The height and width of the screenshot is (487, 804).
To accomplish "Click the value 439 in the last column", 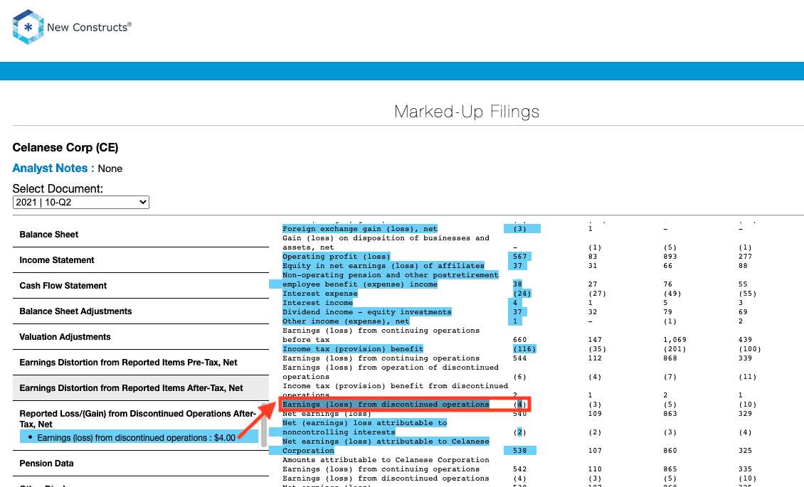I will 746,340.
